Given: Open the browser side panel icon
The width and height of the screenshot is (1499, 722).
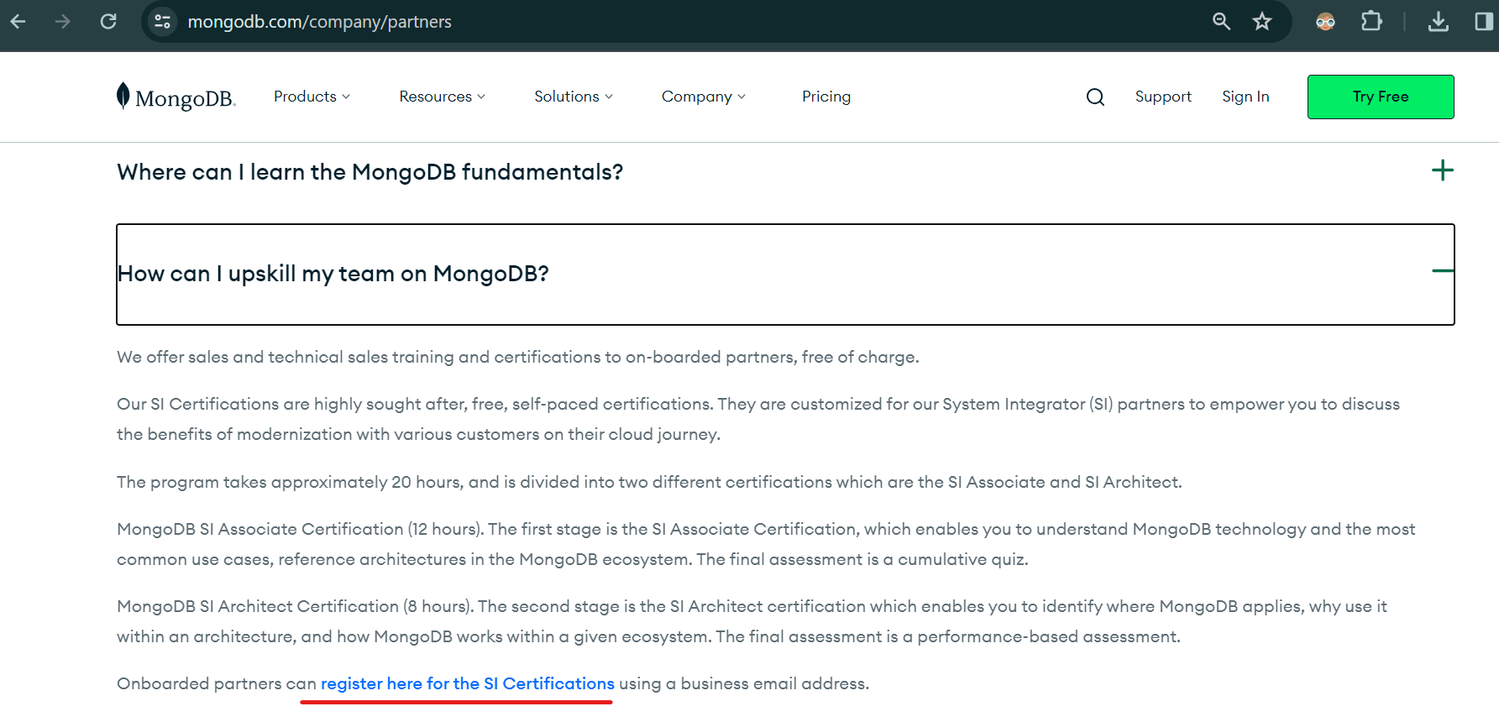Looking at the screenshot, I should pyautogui.click(x=1484, y=22).
